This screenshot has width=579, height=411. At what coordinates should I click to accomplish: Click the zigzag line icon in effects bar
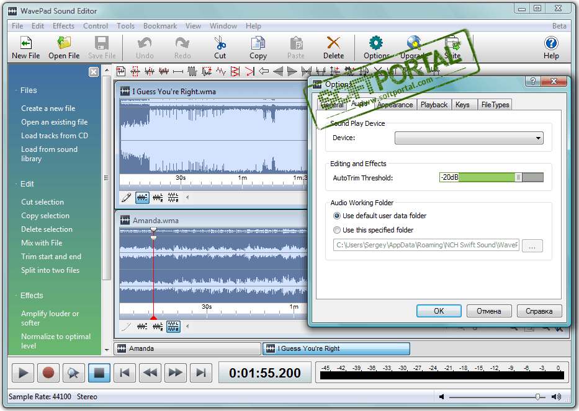pos(221,71)
